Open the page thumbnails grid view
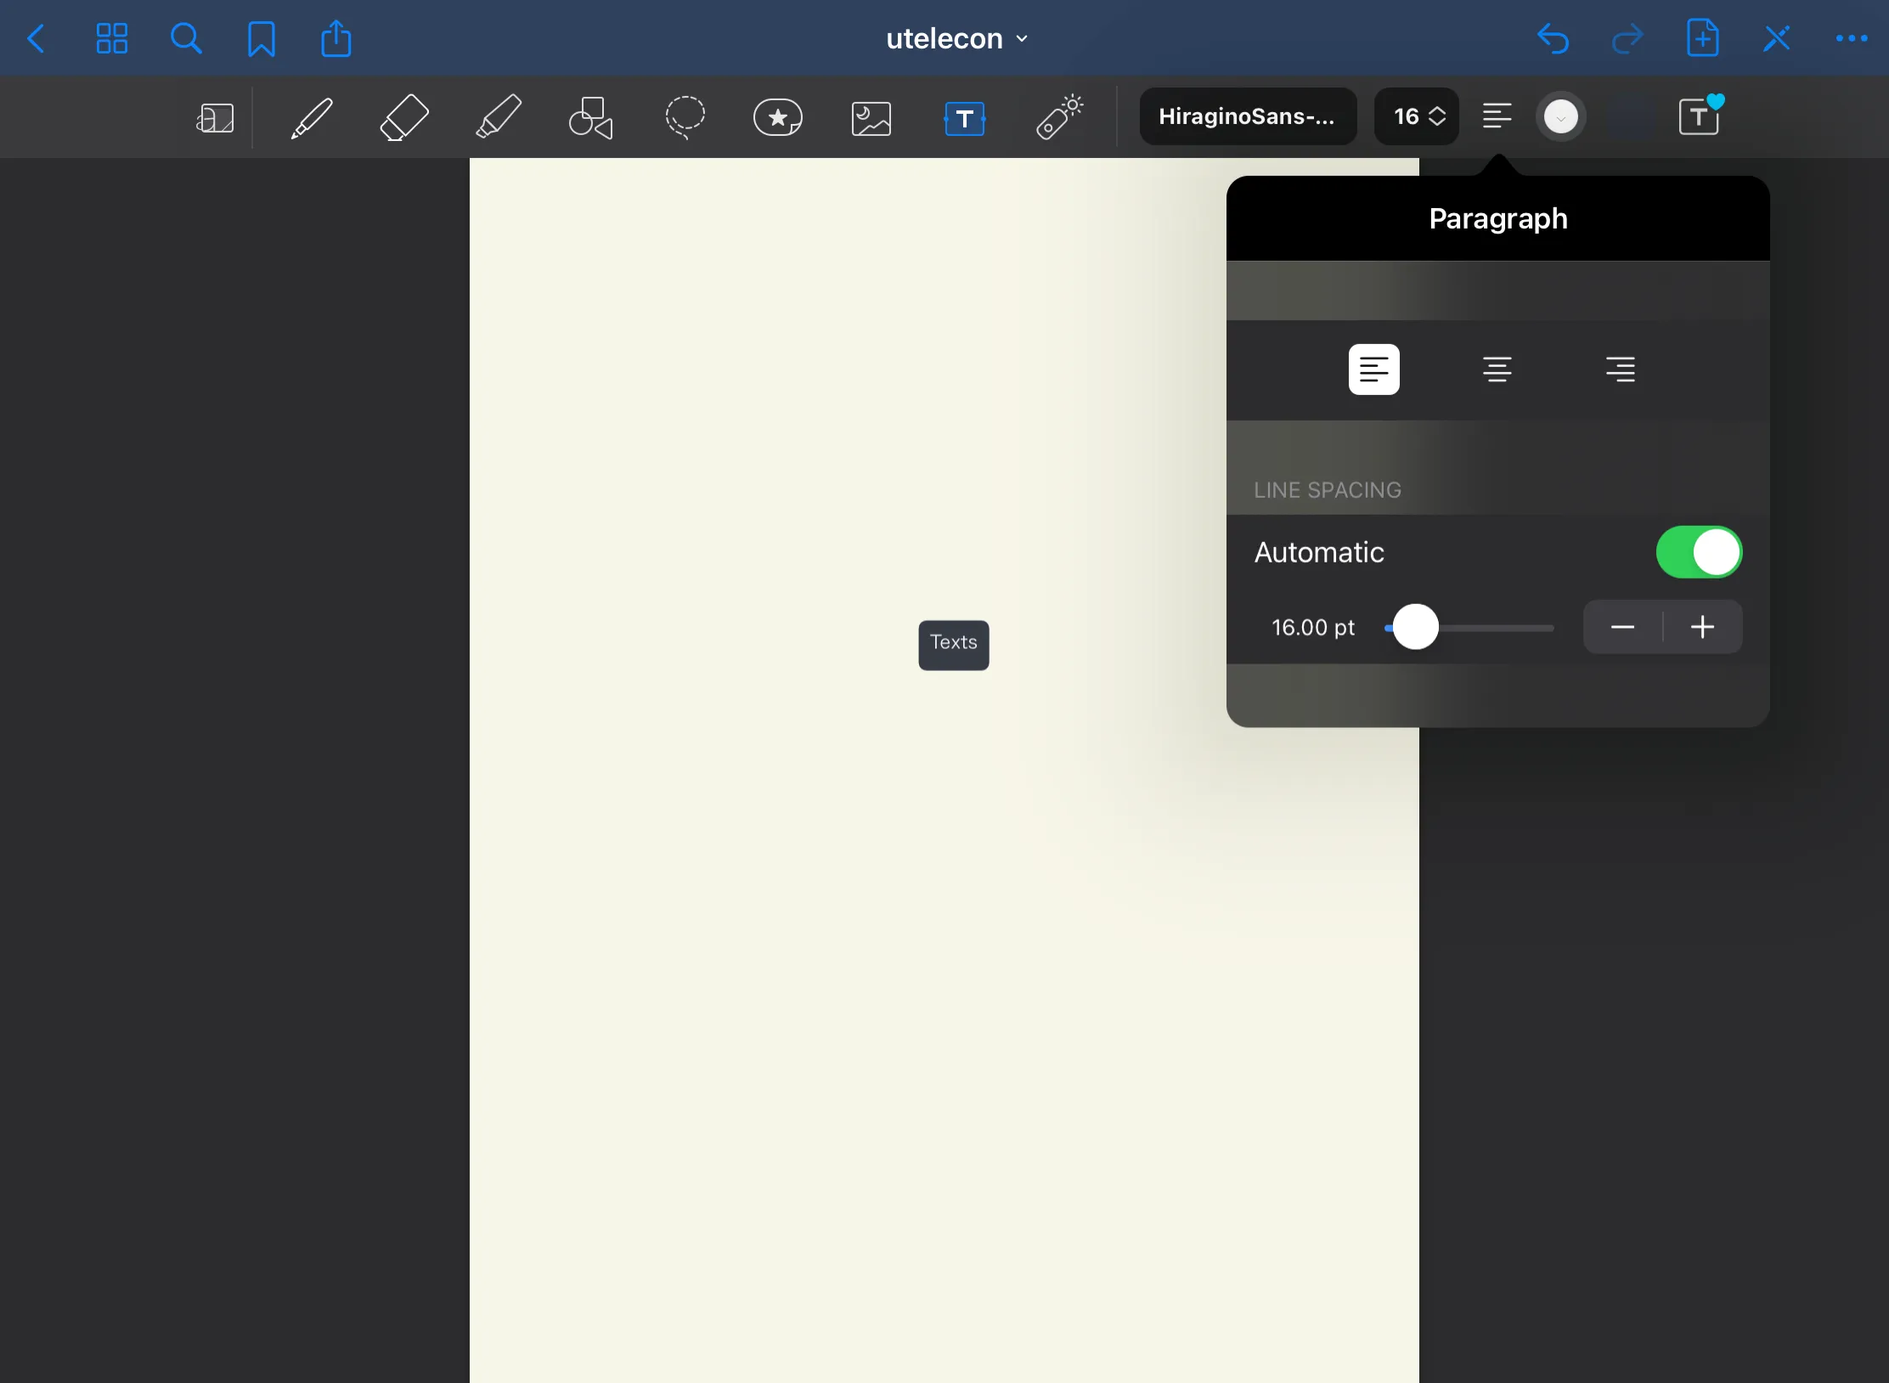 pyautogui.click(x=112, y=39)
